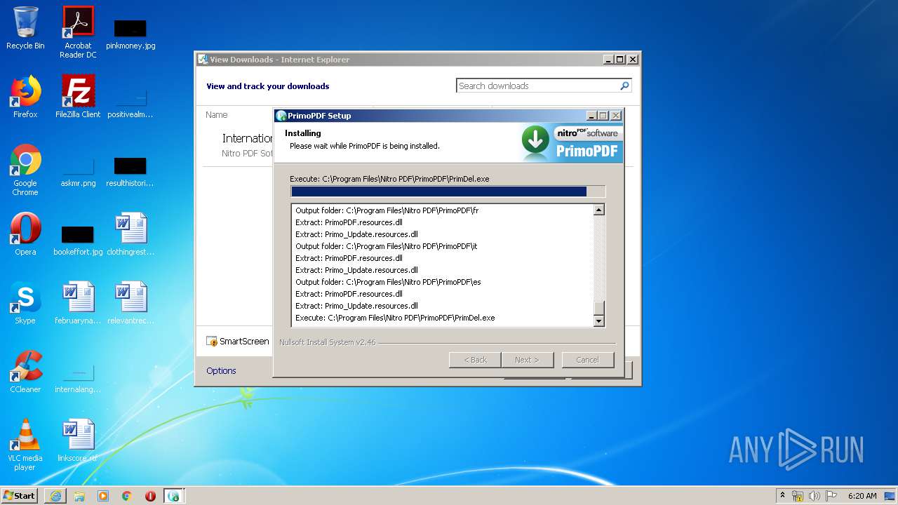Select the resulthistori desktop file
Screen dimensions: 898x505
tap(130, 173)
